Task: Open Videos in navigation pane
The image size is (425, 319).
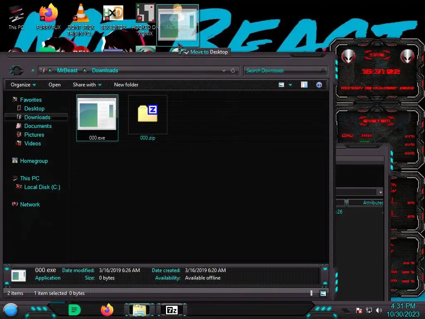Action: [x=32, y=143]
